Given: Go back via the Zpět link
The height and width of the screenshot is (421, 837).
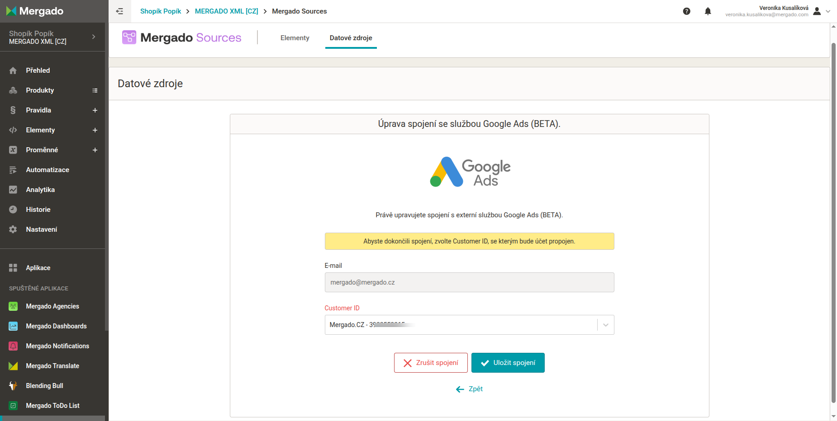Looking at the screenshot, I should pyautogui.click(x=469, y=389).
